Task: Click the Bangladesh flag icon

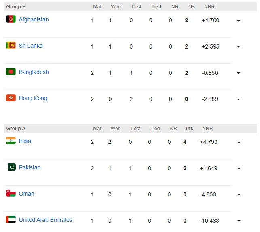Action: (x=11, y=72)
